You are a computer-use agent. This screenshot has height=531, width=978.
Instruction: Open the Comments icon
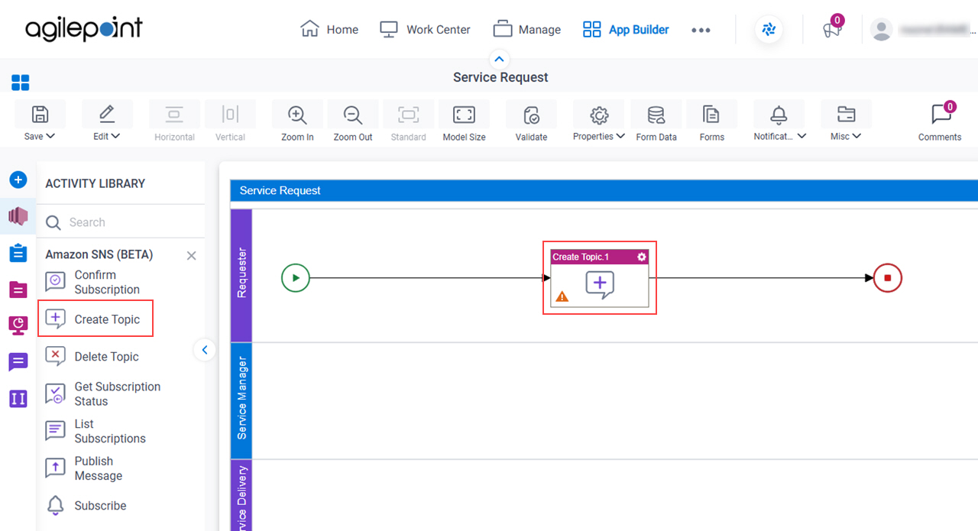pos(941,115)
